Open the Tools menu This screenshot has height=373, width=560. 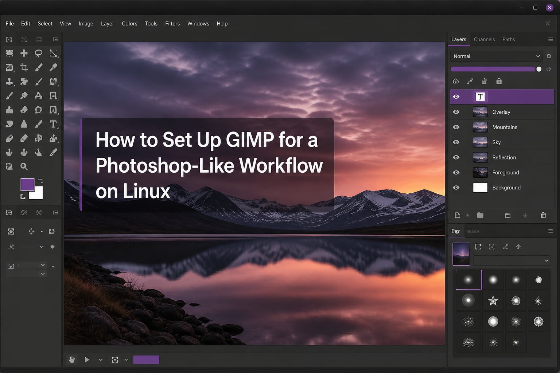pyautogui.click(x=151, y=23)
